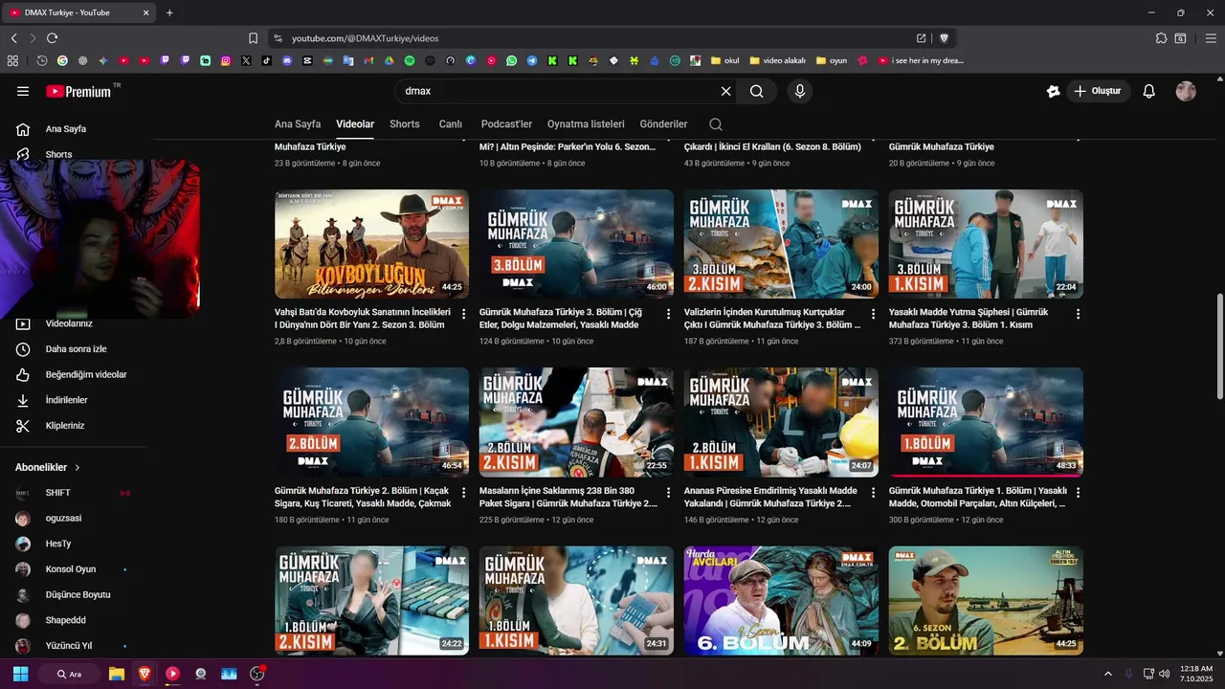Open the Google bookmark icon
Viewport: 1225px width, 689px height.
tap(62, 60)
